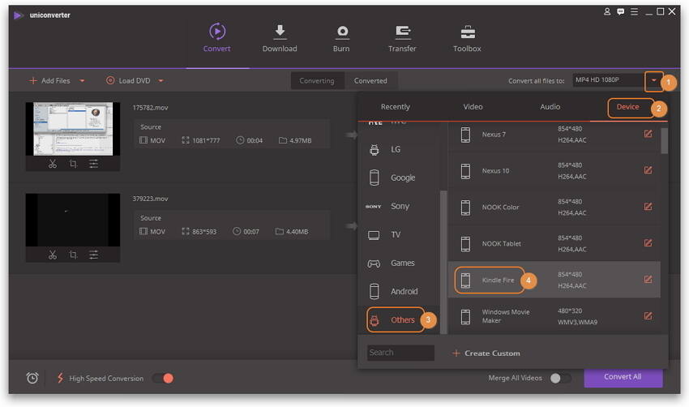
Task: Click the Load DVD button
Action: 128,81
